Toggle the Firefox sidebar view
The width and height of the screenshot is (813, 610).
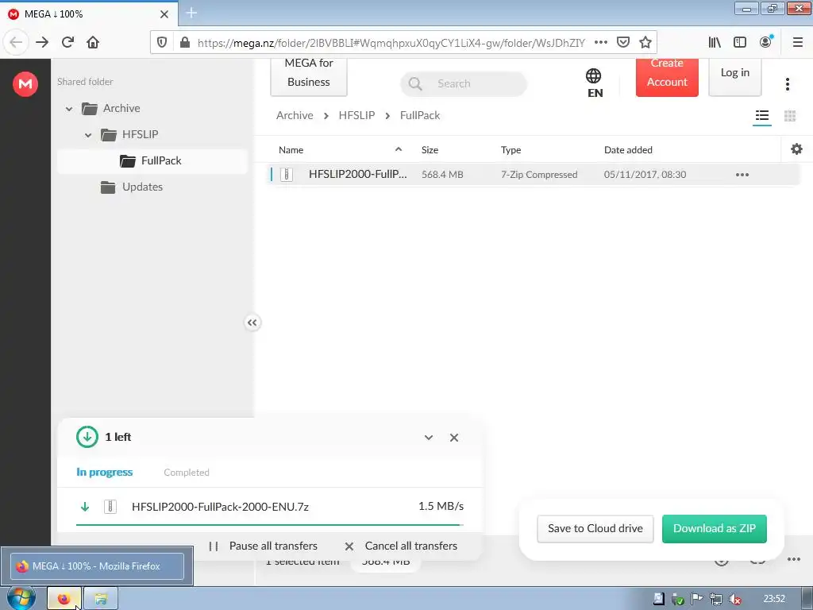tap(740, 43)
